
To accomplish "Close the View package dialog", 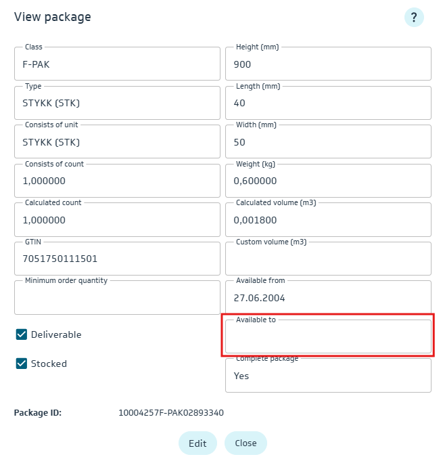I will point(246,443).
